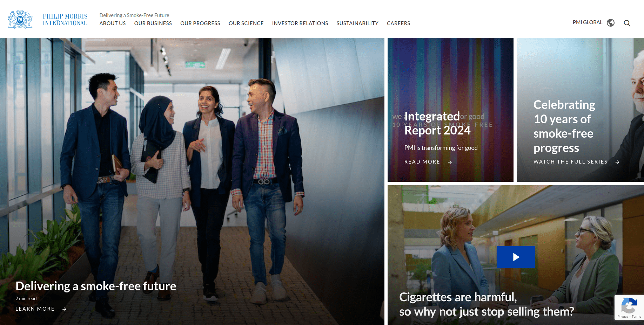The height and width of the screenshot is (325, 644).
Task: Play the video with the blue play button
Action: (516, 257)
